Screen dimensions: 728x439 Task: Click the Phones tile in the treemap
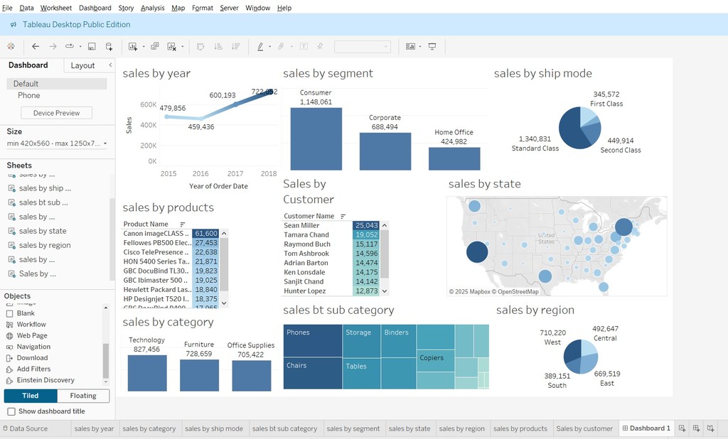[313, 341]
